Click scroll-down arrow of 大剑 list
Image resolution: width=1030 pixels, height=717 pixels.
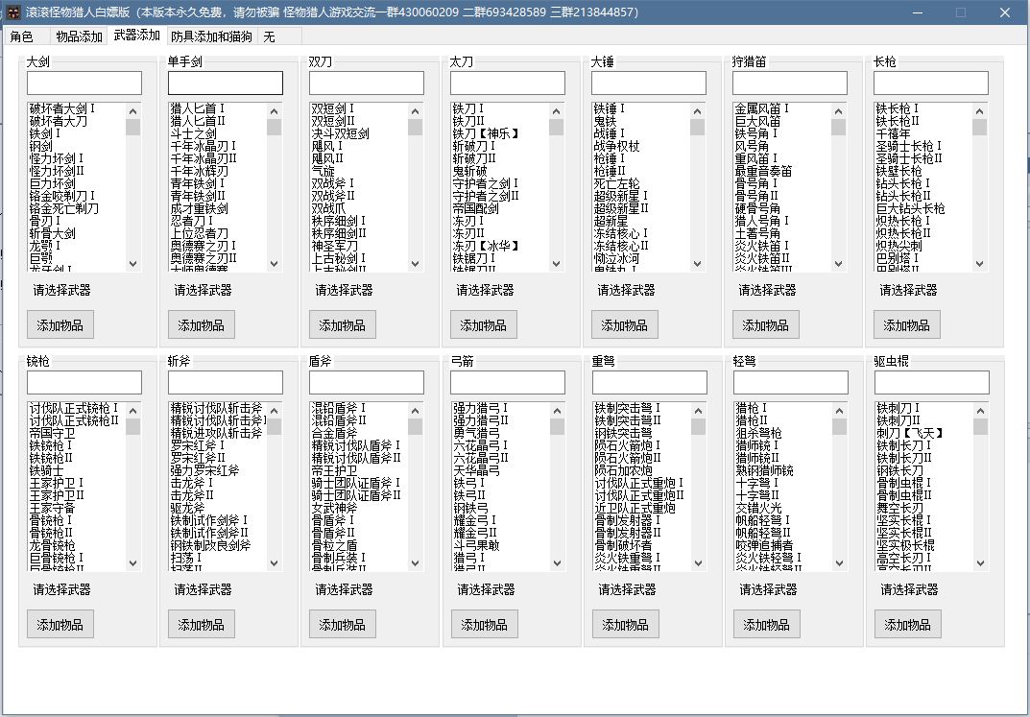tap(133, 264)
